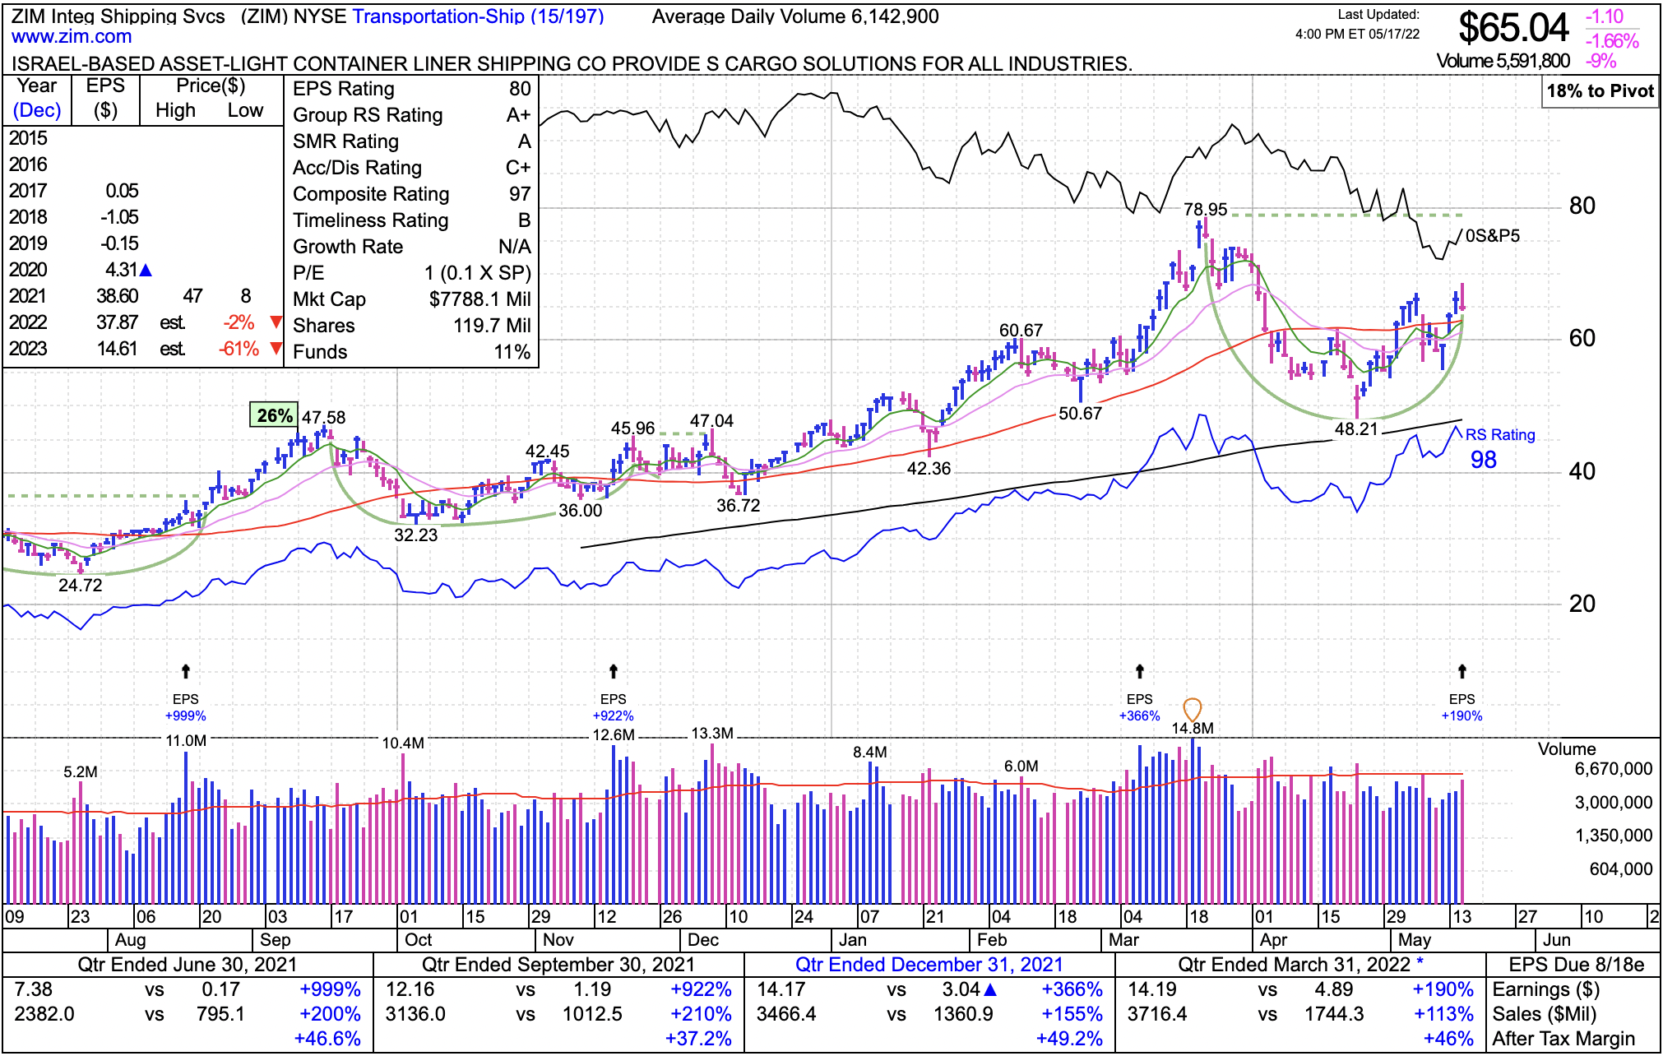
Task: Select the 48.21 price low label
Action: pos(1356,429)
